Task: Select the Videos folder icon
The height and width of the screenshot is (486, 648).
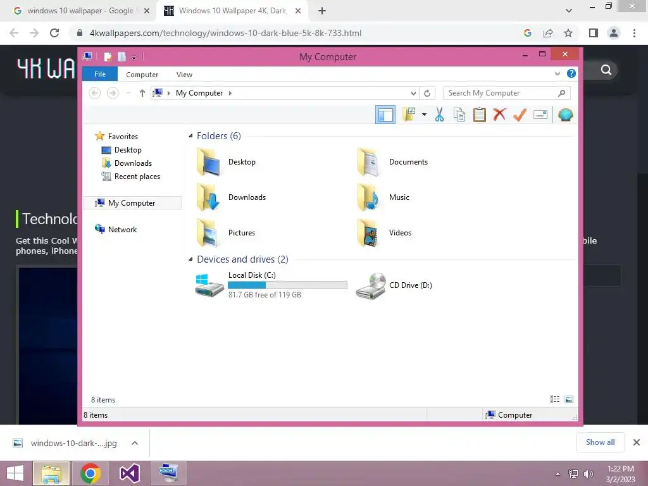Action: pos(369,233)
